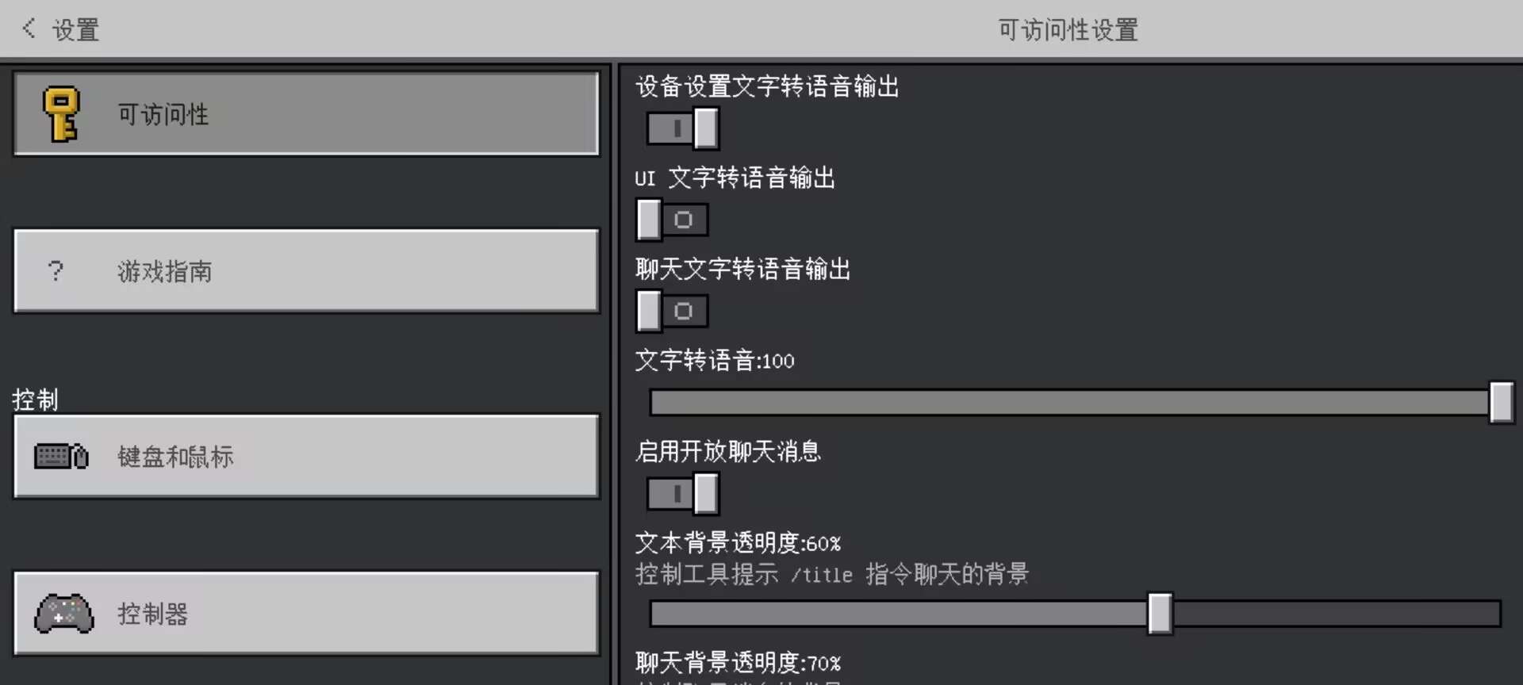Image resolution: width=1523 pixels, height=685 pixels.
Task: Click the 可访问性设置 page title
Action: tap(1068, 30)
